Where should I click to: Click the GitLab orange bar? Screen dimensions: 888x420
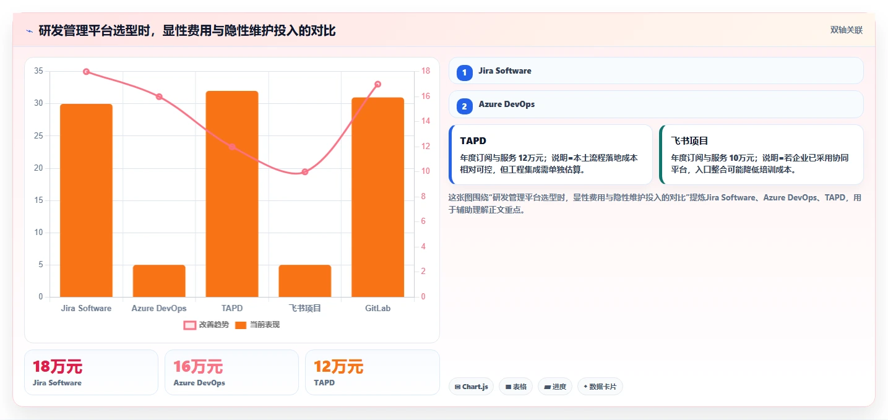(377, 197)
